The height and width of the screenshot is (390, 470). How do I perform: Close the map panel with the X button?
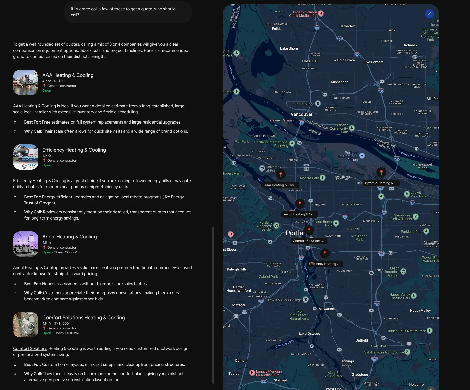(x=429, y=14)
